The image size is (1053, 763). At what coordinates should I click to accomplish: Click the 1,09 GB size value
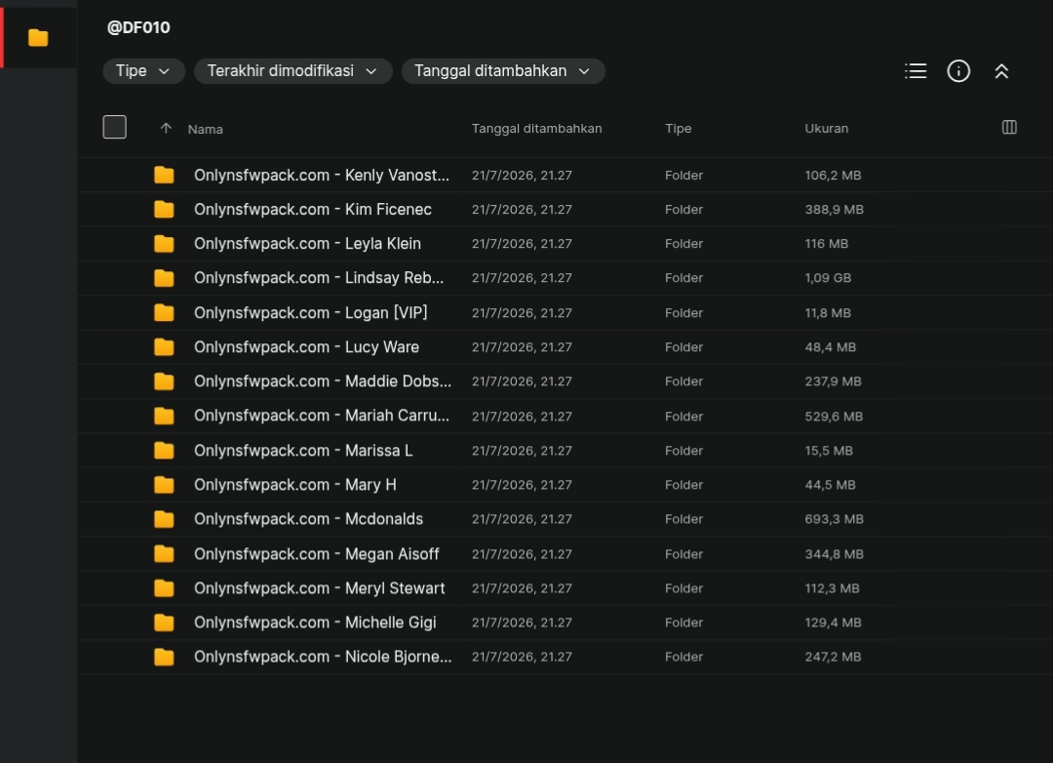coord(828,278)
